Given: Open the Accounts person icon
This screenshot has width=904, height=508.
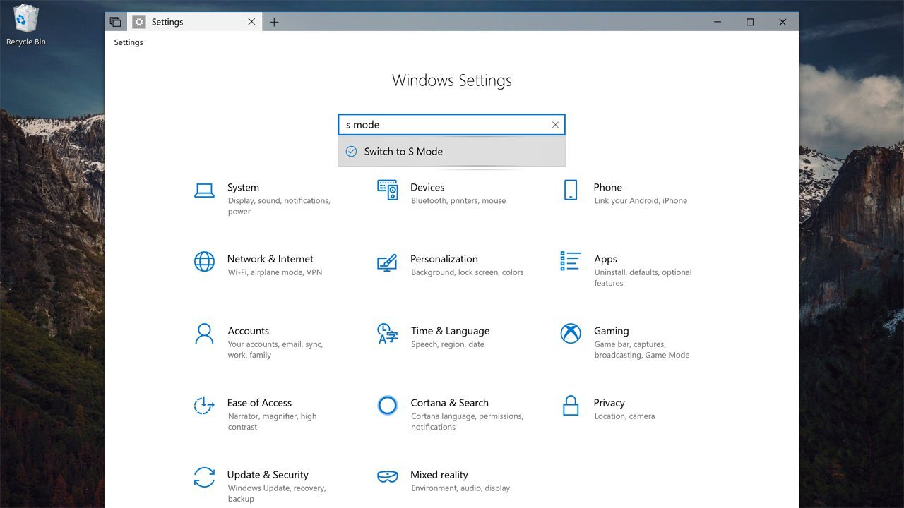Looking at the screenshot, I should [x=204, y=333].
